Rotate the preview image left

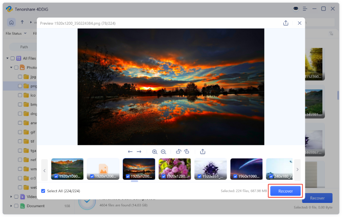(179, 152)
